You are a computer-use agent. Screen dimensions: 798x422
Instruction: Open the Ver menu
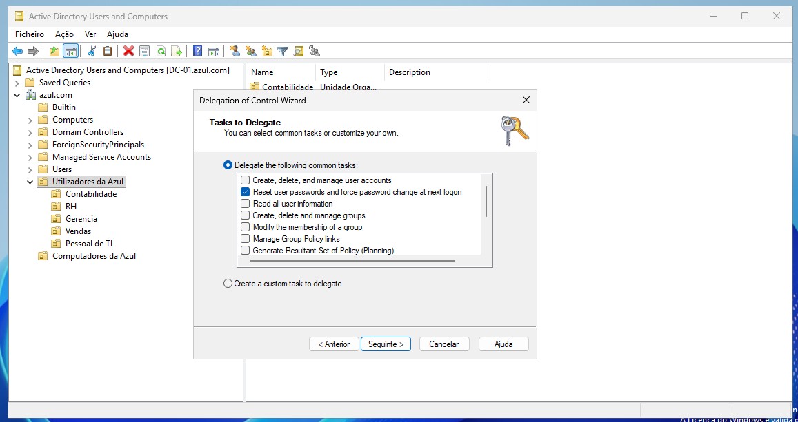[90, 34]
